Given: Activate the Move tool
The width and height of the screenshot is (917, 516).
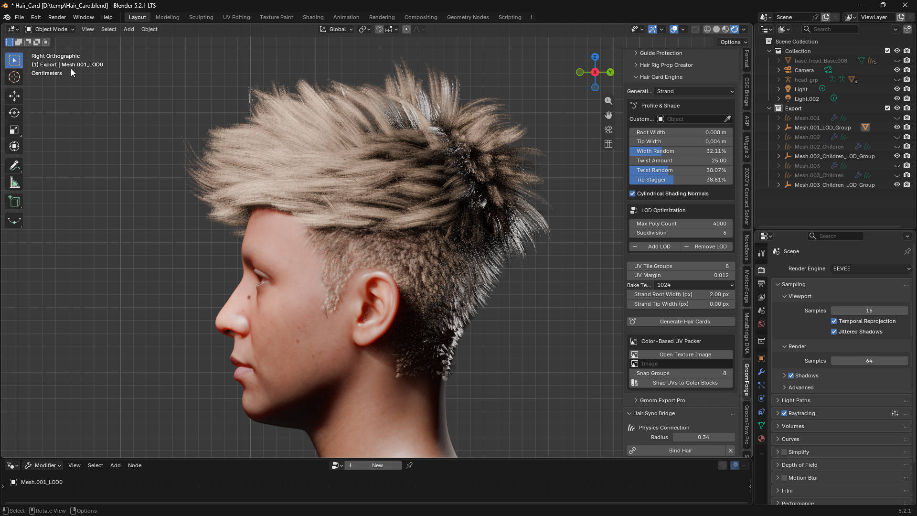Looking at the screenshot, I should click(14, 96).
